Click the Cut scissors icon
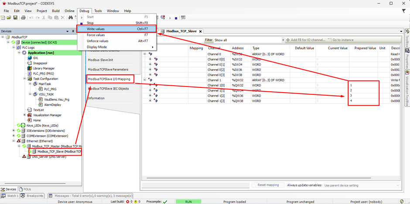Screen dimensions: 410x204 [44, 17]
